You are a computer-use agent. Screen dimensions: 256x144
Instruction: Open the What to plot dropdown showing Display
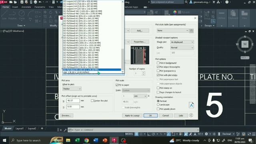(x=72, y=89)
